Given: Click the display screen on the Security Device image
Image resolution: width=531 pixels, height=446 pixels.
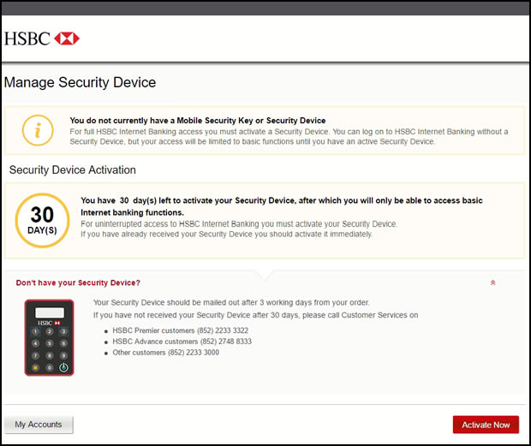Looking at the screenshot, I should 49,311.
